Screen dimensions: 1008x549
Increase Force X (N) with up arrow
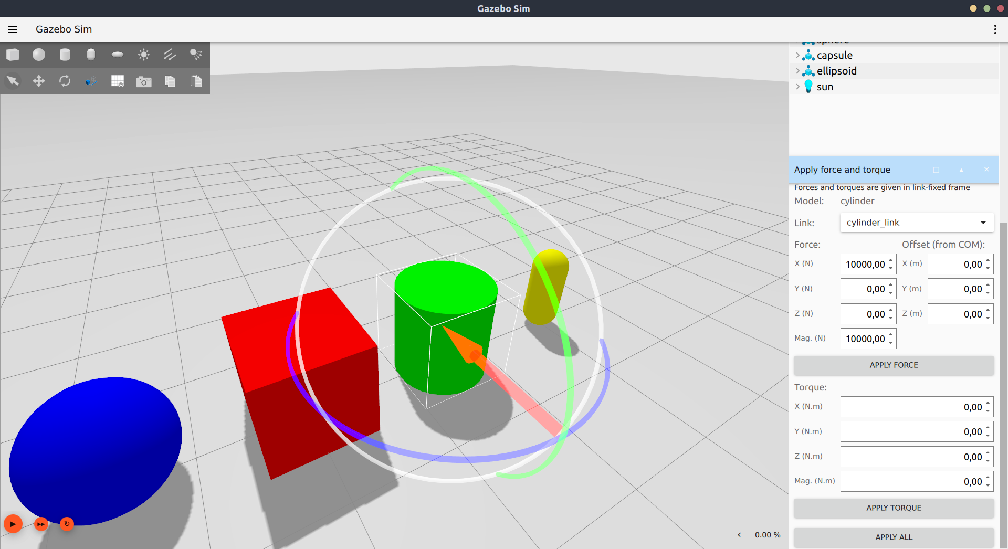point(891,260)
